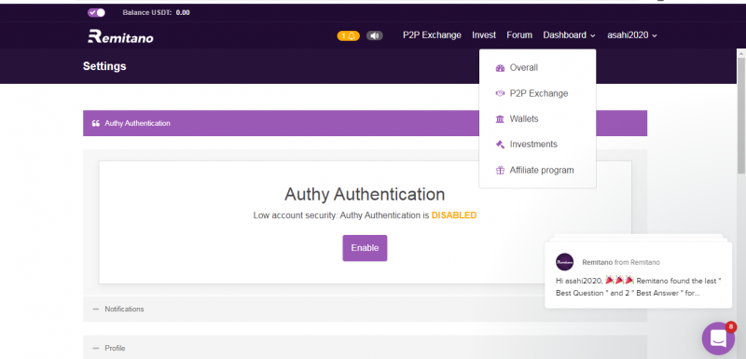Open the notification bell badge
Screen dimensions: 746x359
click(x=348, y=35)
